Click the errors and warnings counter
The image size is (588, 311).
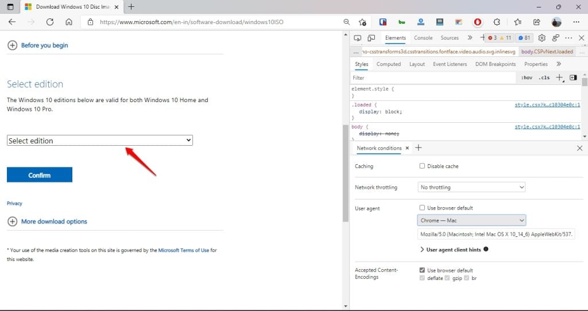(x=500, y=38)
